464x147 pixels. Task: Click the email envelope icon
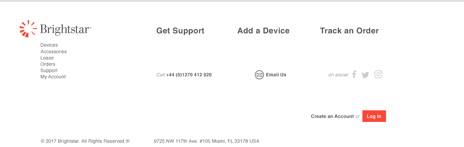(259, 75)
